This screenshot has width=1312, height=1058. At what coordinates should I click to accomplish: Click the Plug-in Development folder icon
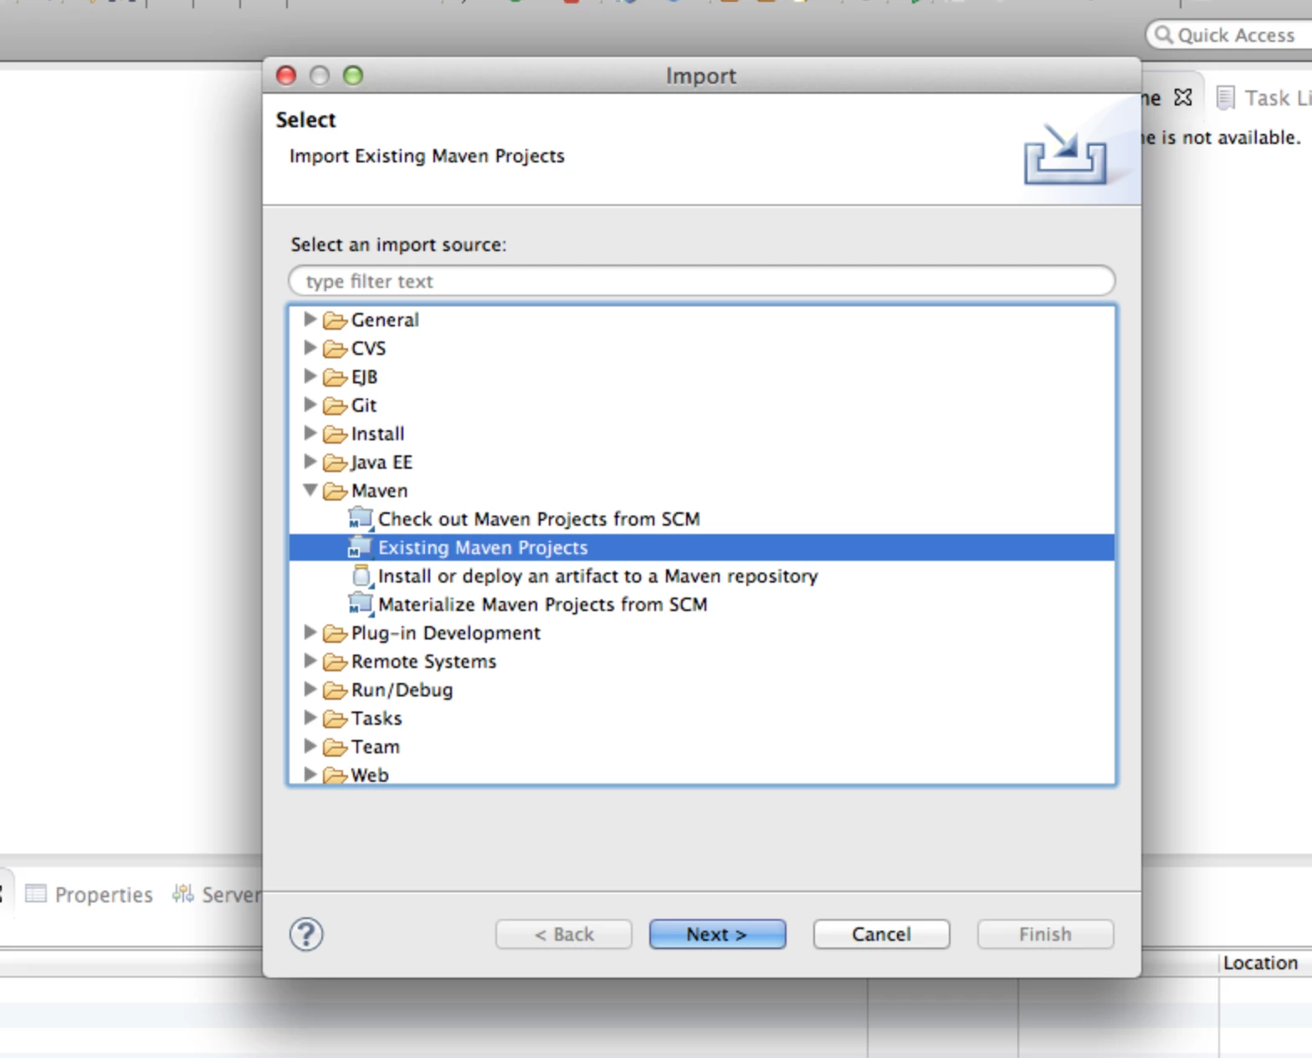coord(336,633)
